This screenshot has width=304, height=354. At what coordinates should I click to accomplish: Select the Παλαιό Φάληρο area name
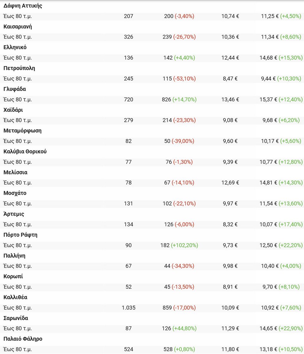click(23, 339)
